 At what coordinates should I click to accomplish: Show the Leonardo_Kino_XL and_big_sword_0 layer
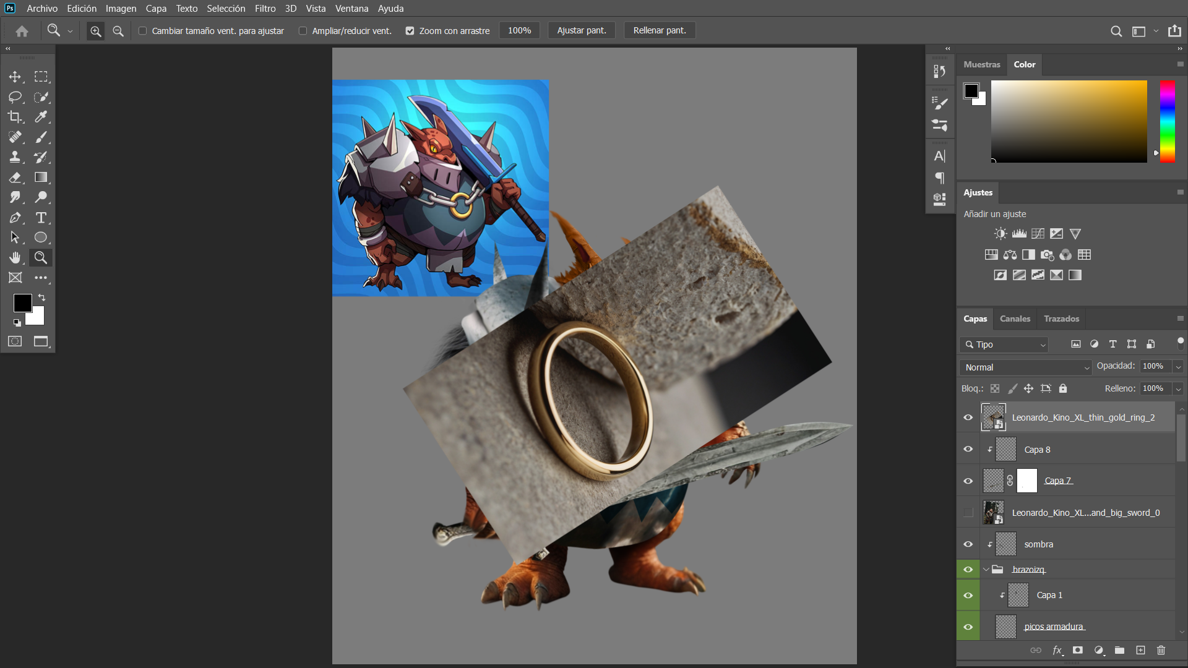(x=968, y=513)
